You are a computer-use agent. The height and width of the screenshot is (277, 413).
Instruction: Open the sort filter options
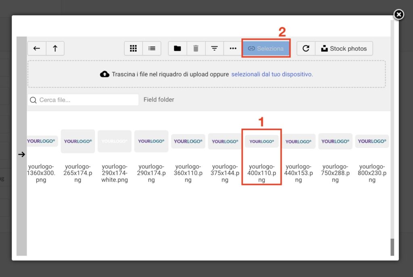coord(215,48)
